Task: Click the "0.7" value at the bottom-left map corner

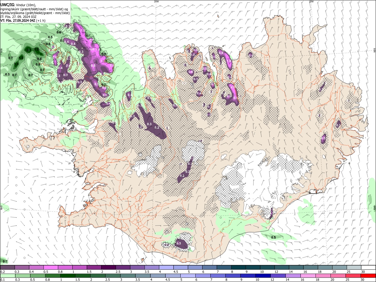Action: (x=5, y=261)
